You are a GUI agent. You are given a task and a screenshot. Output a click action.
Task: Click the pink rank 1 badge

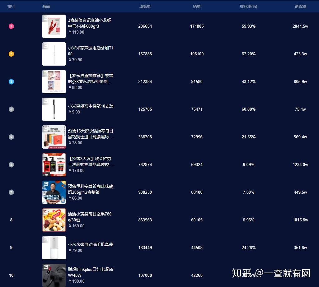[x=11, y=26]
